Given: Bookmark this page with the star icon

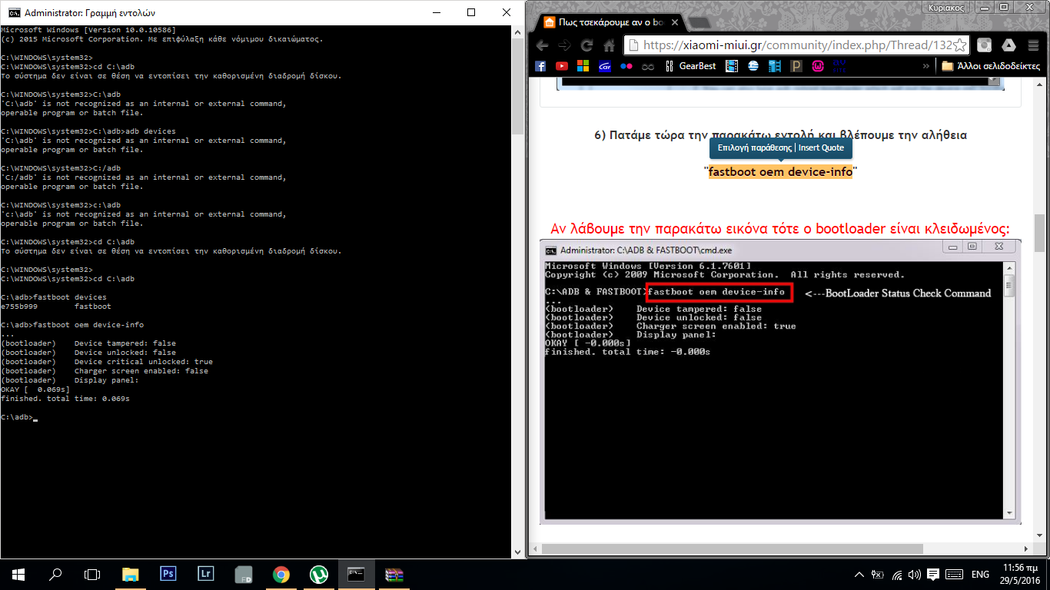Looking at the screenshot, I should [x=959, y=45].
